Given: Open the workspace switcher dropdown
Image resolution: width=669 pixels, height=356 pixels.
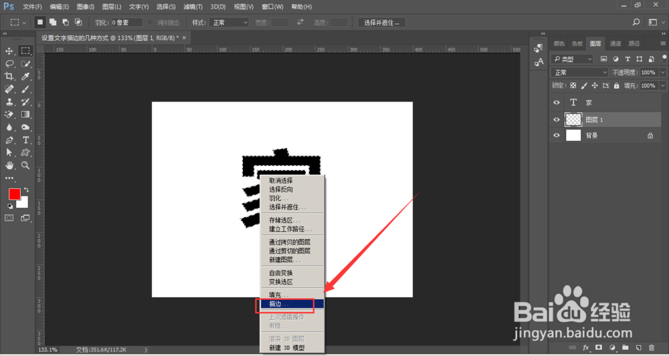Looking at the screenshot, I should point(656,22).
